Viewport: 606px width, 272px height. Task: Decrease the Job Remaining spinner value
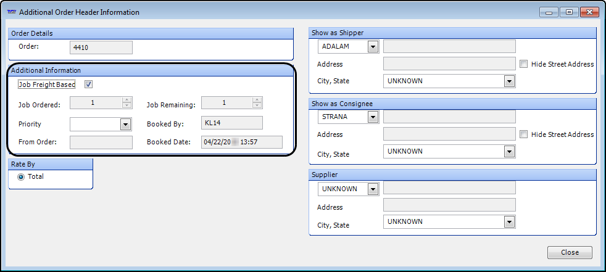tap(257, 105)
